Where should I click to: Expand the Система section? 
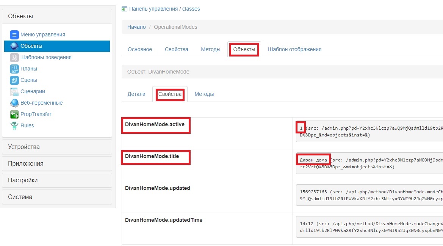pyautogui.click(x=57, y=197)
